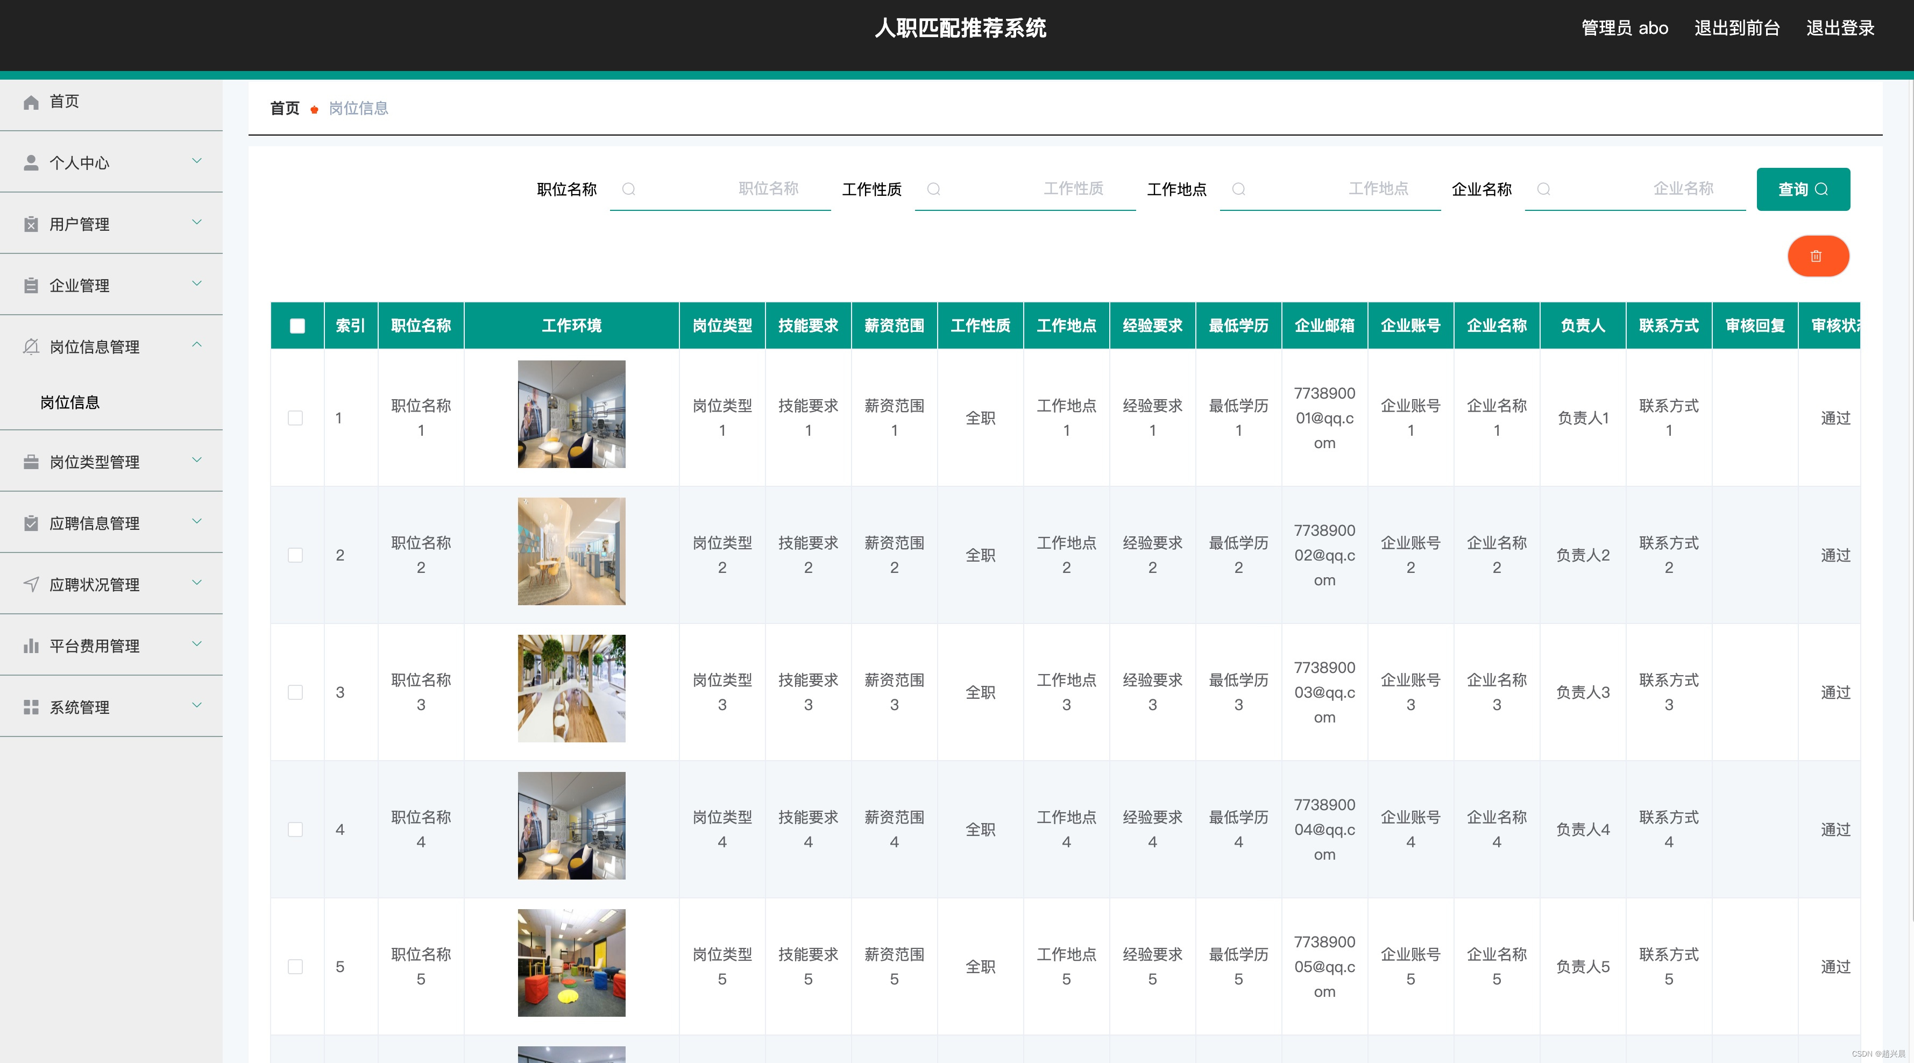Click search icon in 工作地点 field
The image size is (1914, 1063).
click(1238, 189)
